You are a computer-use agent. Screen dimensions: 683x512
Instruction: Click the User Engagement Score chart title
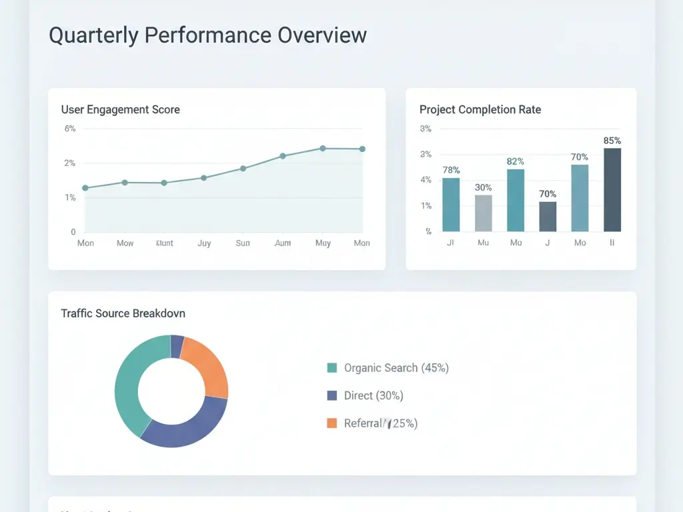pyautogui.click(x=120, y=109)
